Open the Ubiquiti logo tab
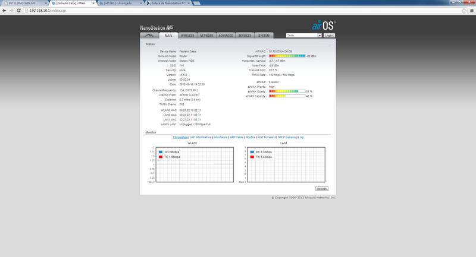This screenshot has width=476, height=257. tap(149, 36)
